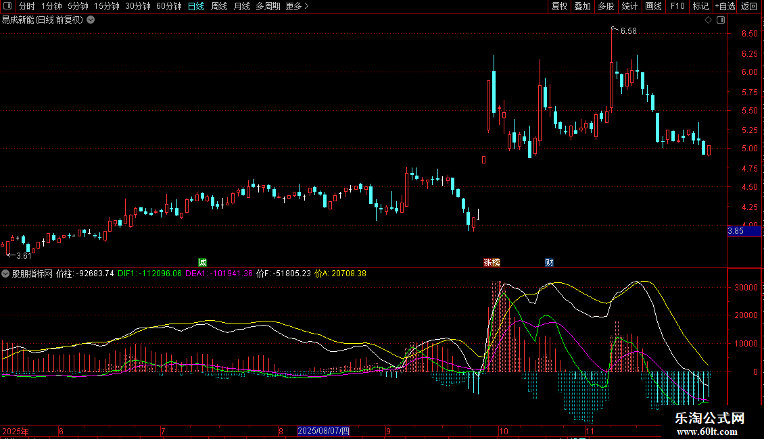Enable the 多股 multi-stock view
The width and height of the screenshot is (764, 439).
(606, 7)
